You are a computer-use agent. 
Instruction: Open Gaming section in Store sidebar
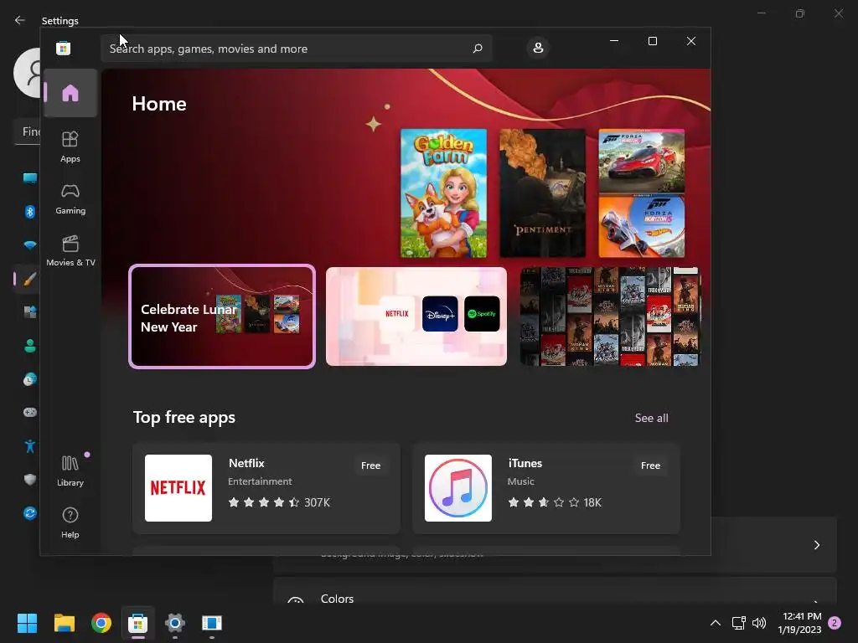pos(70,198)
